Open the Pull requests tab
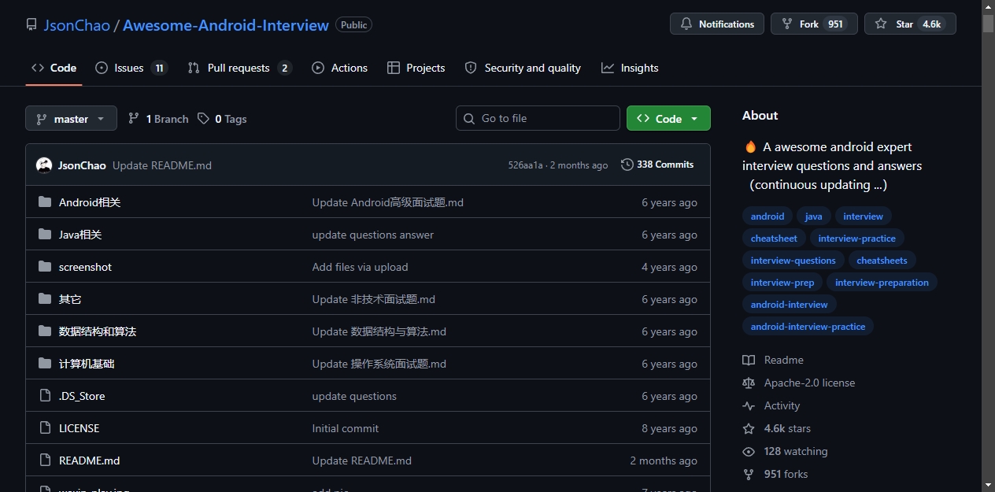995x492 pixels. click(239, 68)
